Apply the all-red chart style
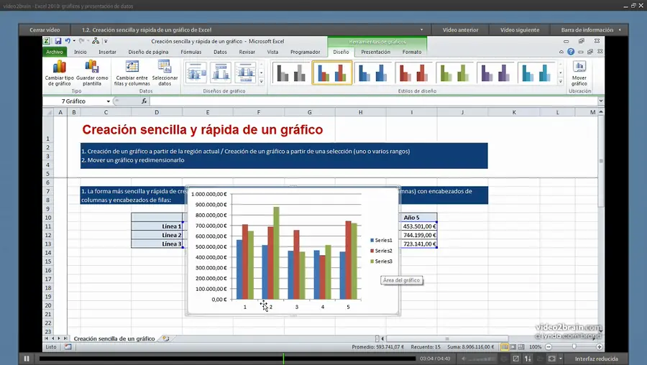 click(x=414, y=73)
